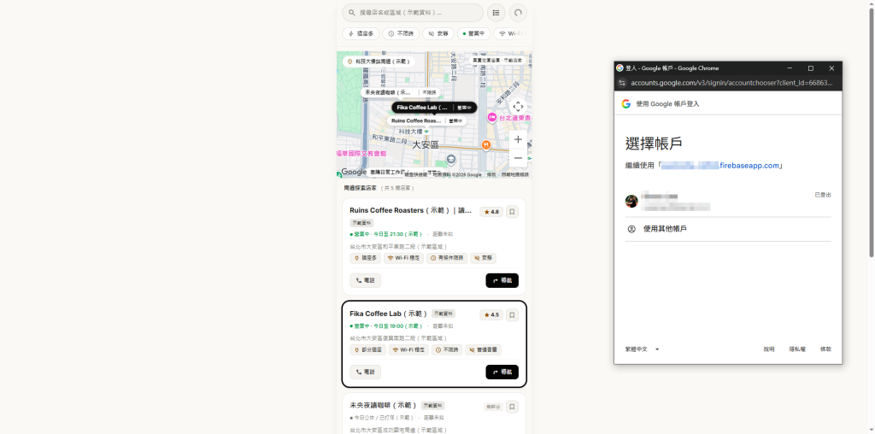The image size is (875, 434).
Task: Click Ruins card 有條件限時 tag
Action: tap(447, 258)
